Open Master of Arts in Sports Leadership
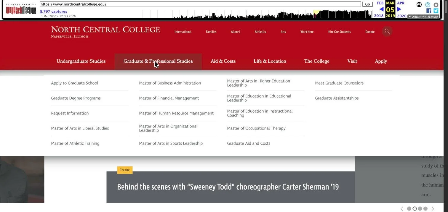The image size is (448, 212). tap(171, 143)
